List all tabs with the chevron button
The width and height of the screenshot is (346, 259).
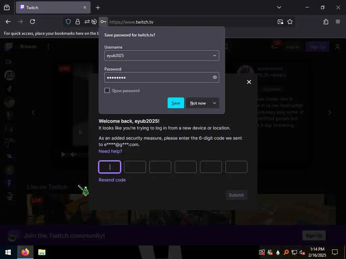pos(279,7)
